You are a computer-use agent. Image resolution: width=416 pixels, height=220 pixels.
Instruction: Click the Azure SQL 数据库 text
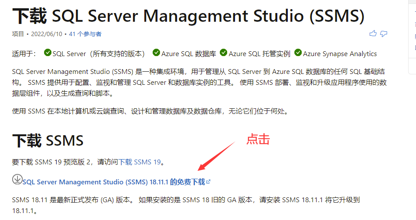coord(189,54)
